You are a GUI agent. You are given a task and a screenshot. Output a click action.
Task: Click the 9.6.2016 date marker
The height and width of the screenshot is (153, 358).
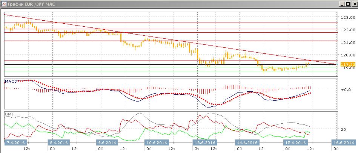tap(107, 142)
